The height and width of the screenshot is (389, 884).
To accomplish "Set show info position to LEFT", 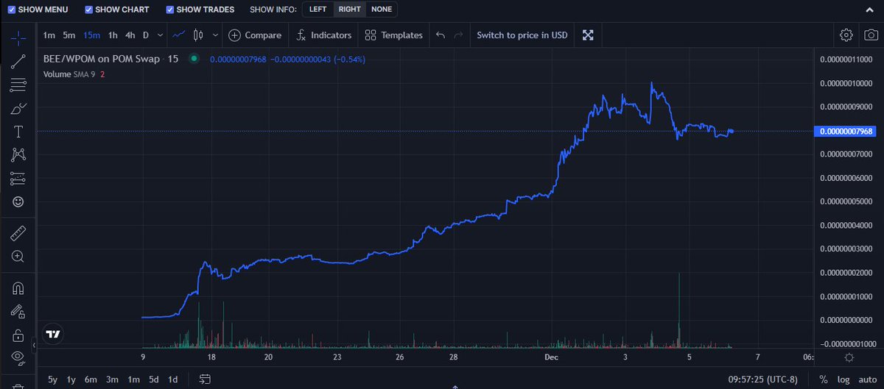I will 318,10.
